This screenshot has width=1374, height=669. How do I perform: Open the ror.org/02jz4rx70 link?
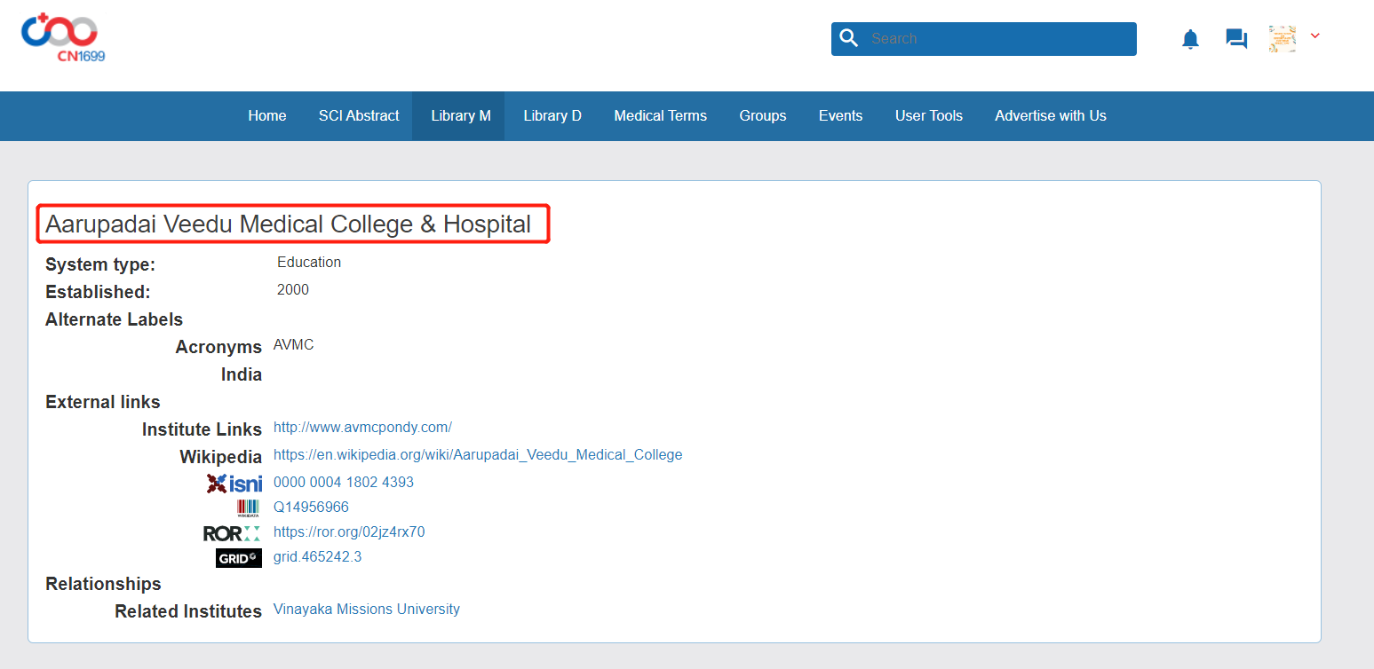pyautogui.click(x=349, y=532)
